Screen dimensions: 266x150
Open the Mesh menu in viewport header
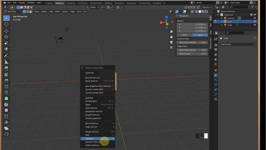point(57,12)
